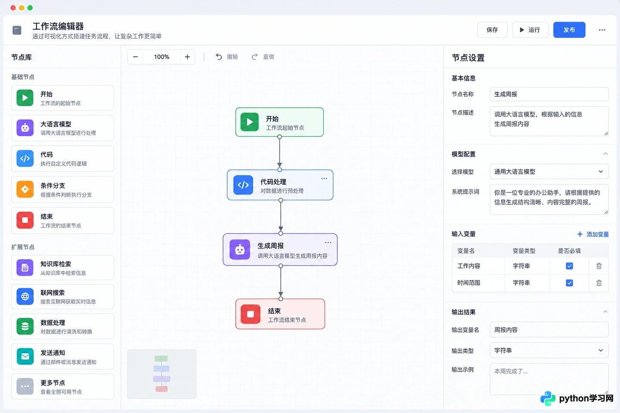The height and width of the screenshot is (413, 620).
Task: Click the 代码 code brackets icon in library
Action: [25, 158]
